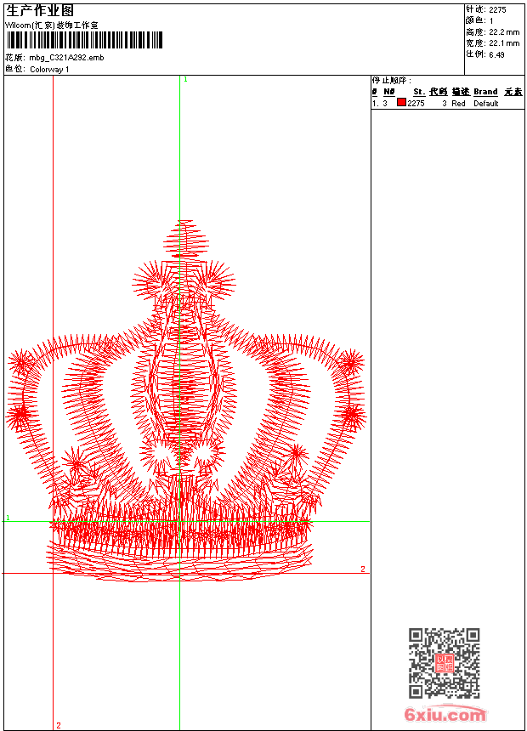This screenshot has width=527, height=731.
Task: Click the red thread color swatch
Action: tap(401, 102)
